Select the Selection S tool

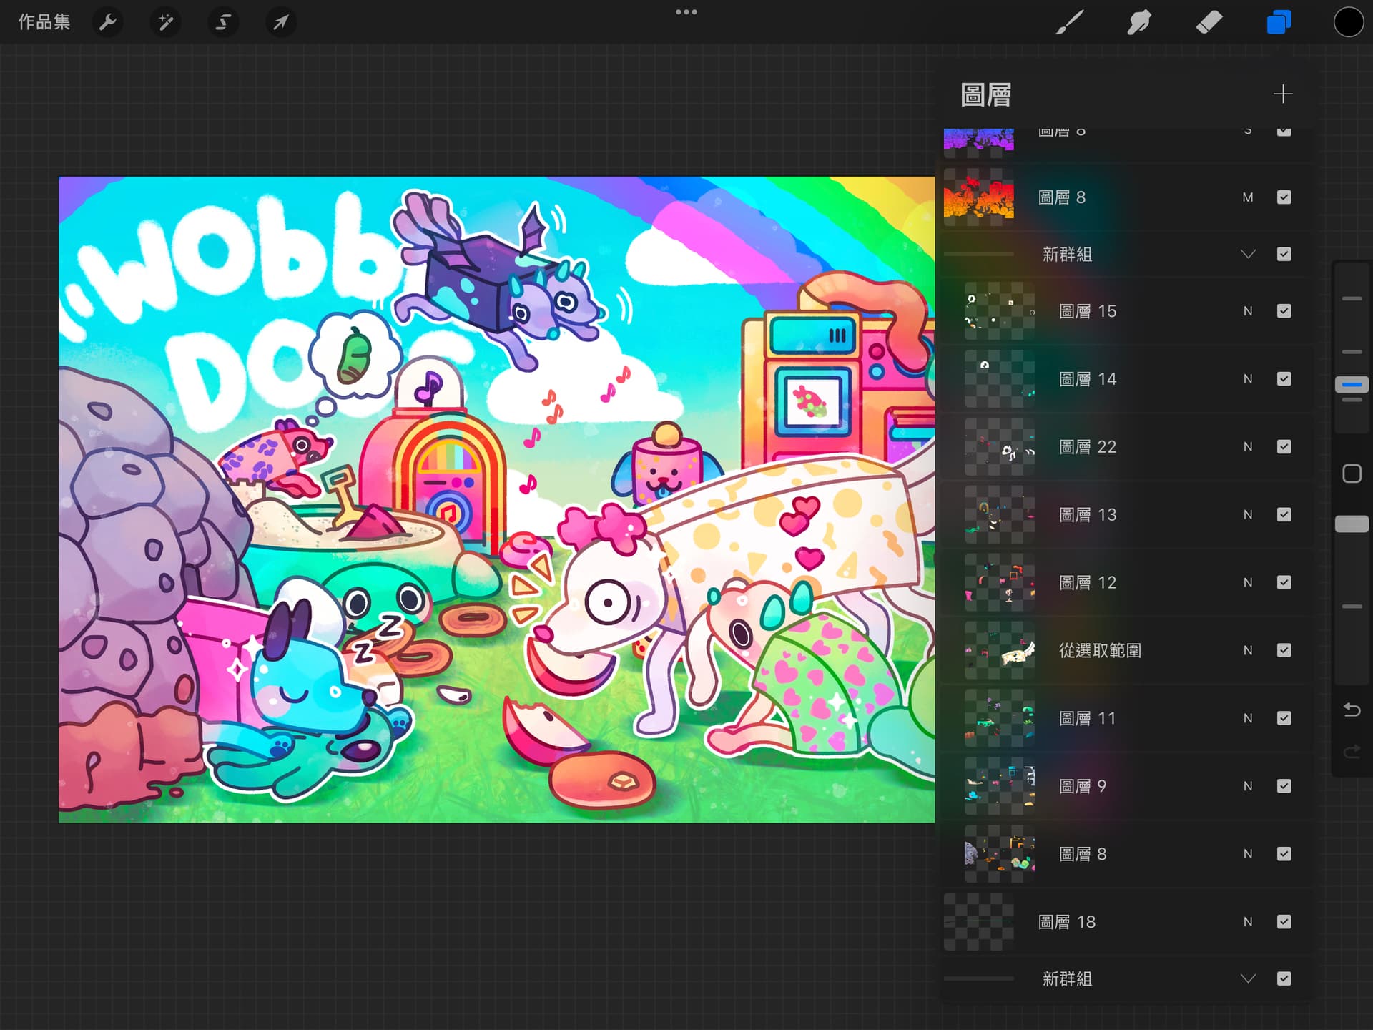[223, 22]
